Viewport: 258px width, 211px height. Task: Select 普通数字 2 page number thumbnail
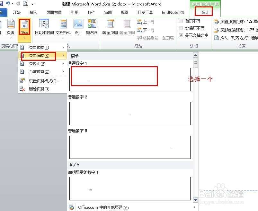(x=130, y=113)
